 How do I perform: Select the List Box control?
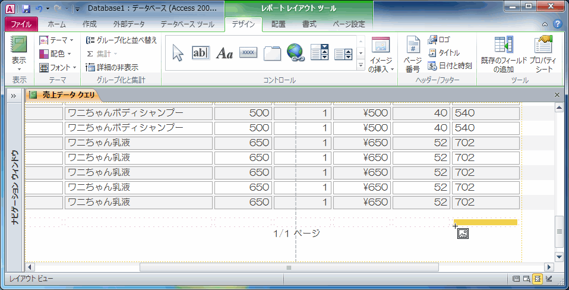pyautogui.click(x=343, y=54)
